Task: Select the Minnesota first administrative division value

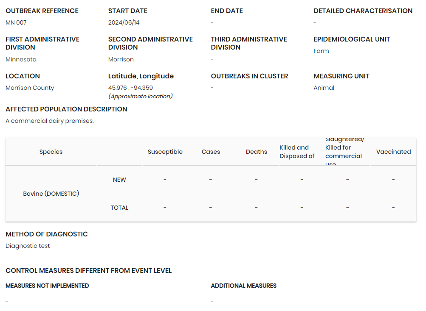Action: tap(21, 59)
